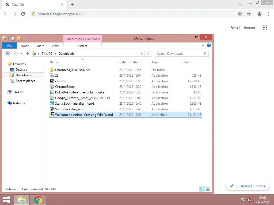The height and width of the screenshot is (205, 274).
Task: Open Chrome64_48.0.2564.109 folder icon
Action: pyautogui.click(x=52, y=70)
